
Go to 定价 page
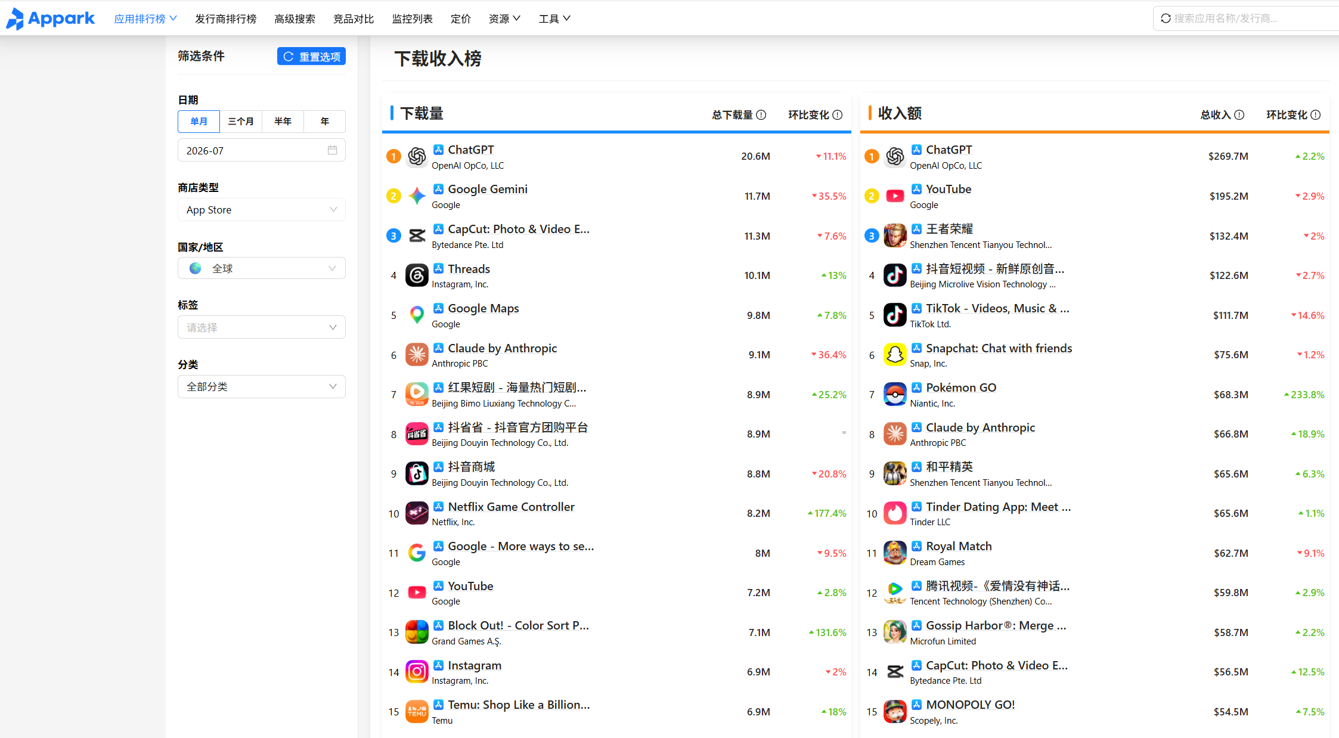[460, 19]
